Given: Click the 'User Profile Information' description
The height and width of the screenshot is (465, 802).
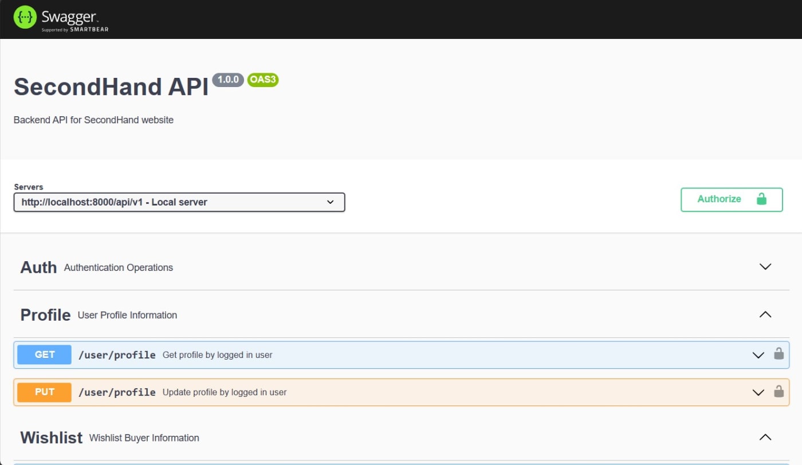Looking at the screenshot, I should [x=127, y=315].
